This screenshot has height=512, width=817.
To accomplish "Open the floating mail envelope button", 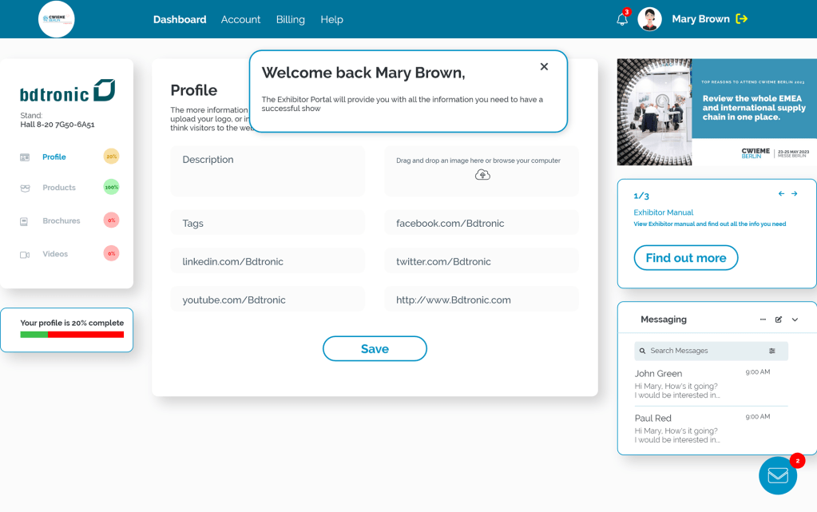I will tap(778, 476).
